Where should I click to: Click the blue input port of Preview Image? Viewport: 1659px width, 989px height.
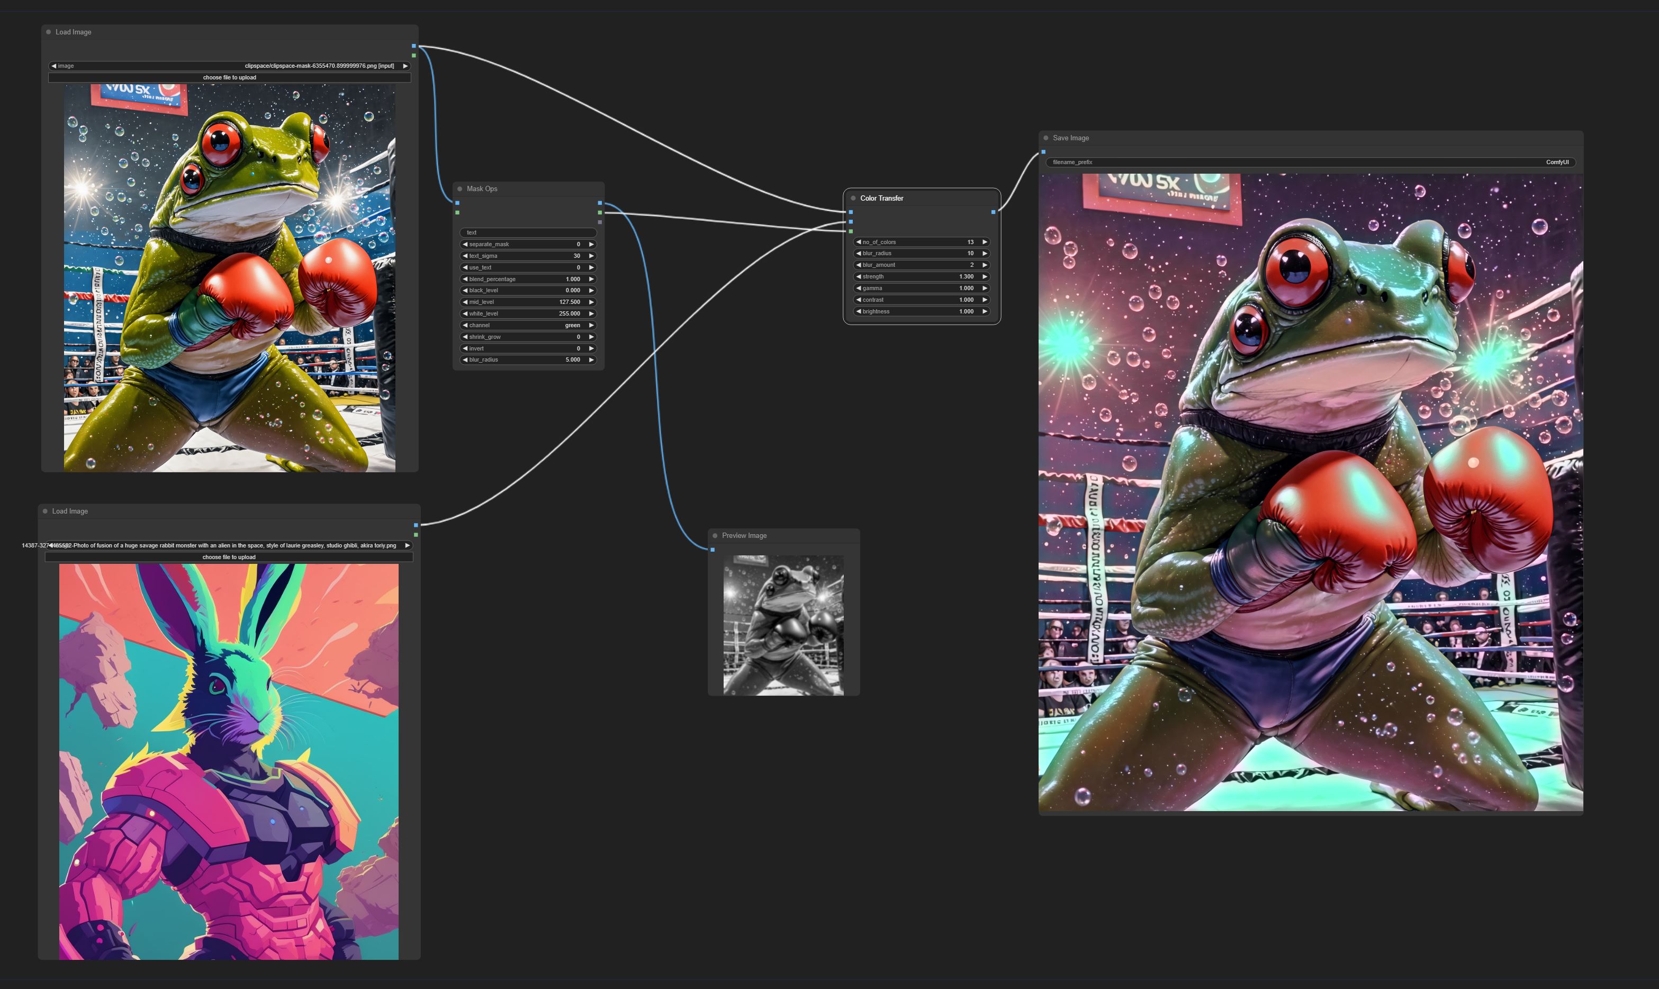[712, 550]
